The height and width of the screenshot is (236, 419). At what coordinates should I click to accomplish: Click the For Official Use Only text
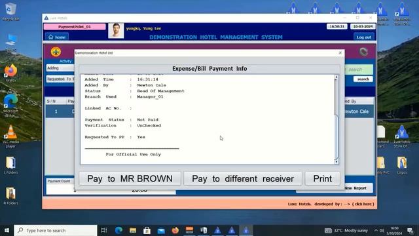[133, 155]
